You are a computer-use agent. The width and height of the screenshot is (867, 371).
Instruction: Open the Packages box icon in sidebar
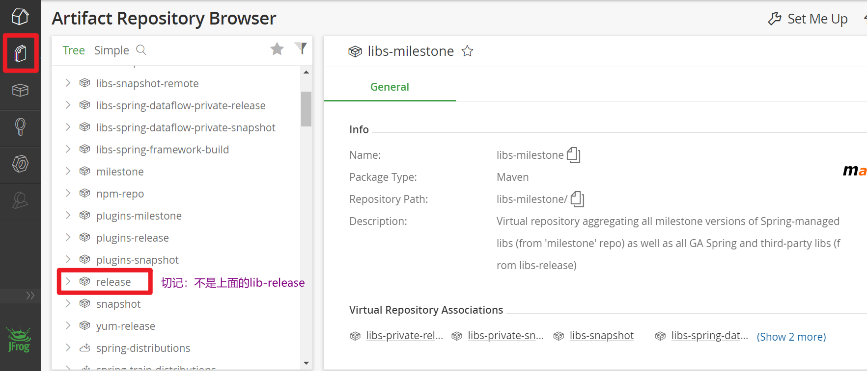20,90
